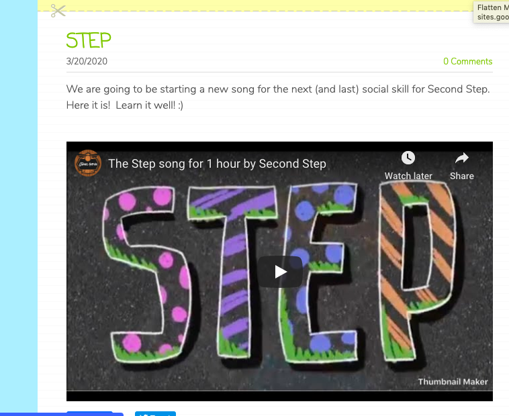Click the pink polka-dot letter S in the thumbnail
Image resolution: width=509 pixels, height=416 pixels.
click(146, 274)
